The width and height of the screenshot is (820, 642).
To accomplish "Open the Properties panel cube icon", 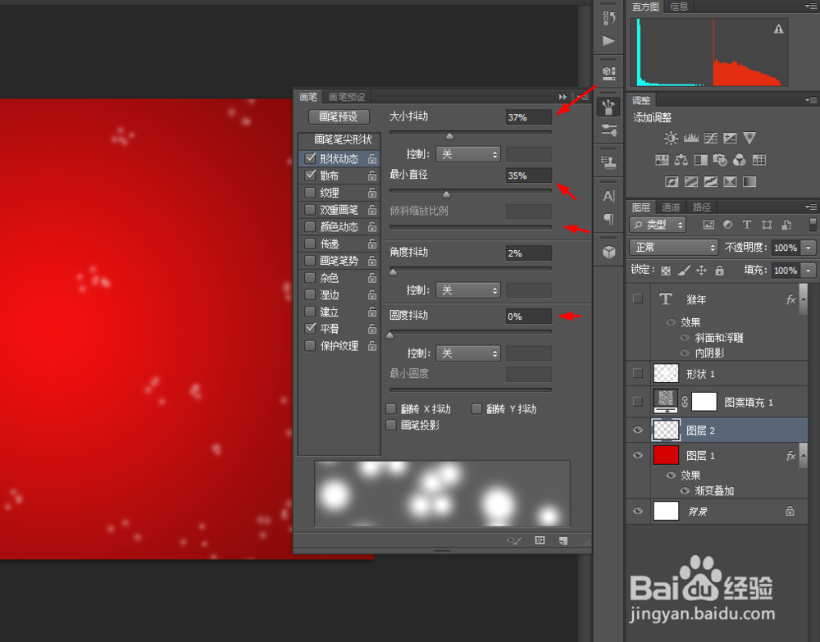I will (608, 72).
